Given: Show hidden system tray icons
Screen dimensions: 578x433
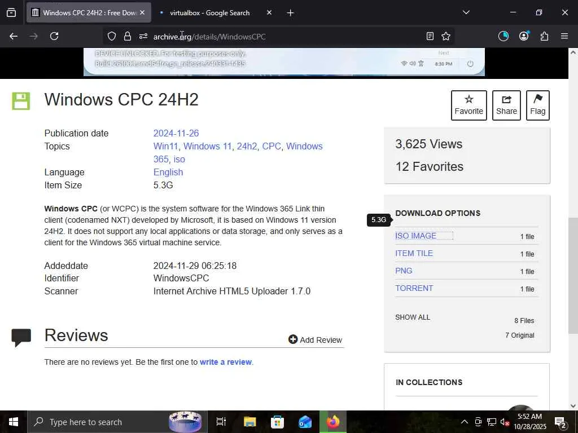Looking at the screenshot, I should coord(465,422).
